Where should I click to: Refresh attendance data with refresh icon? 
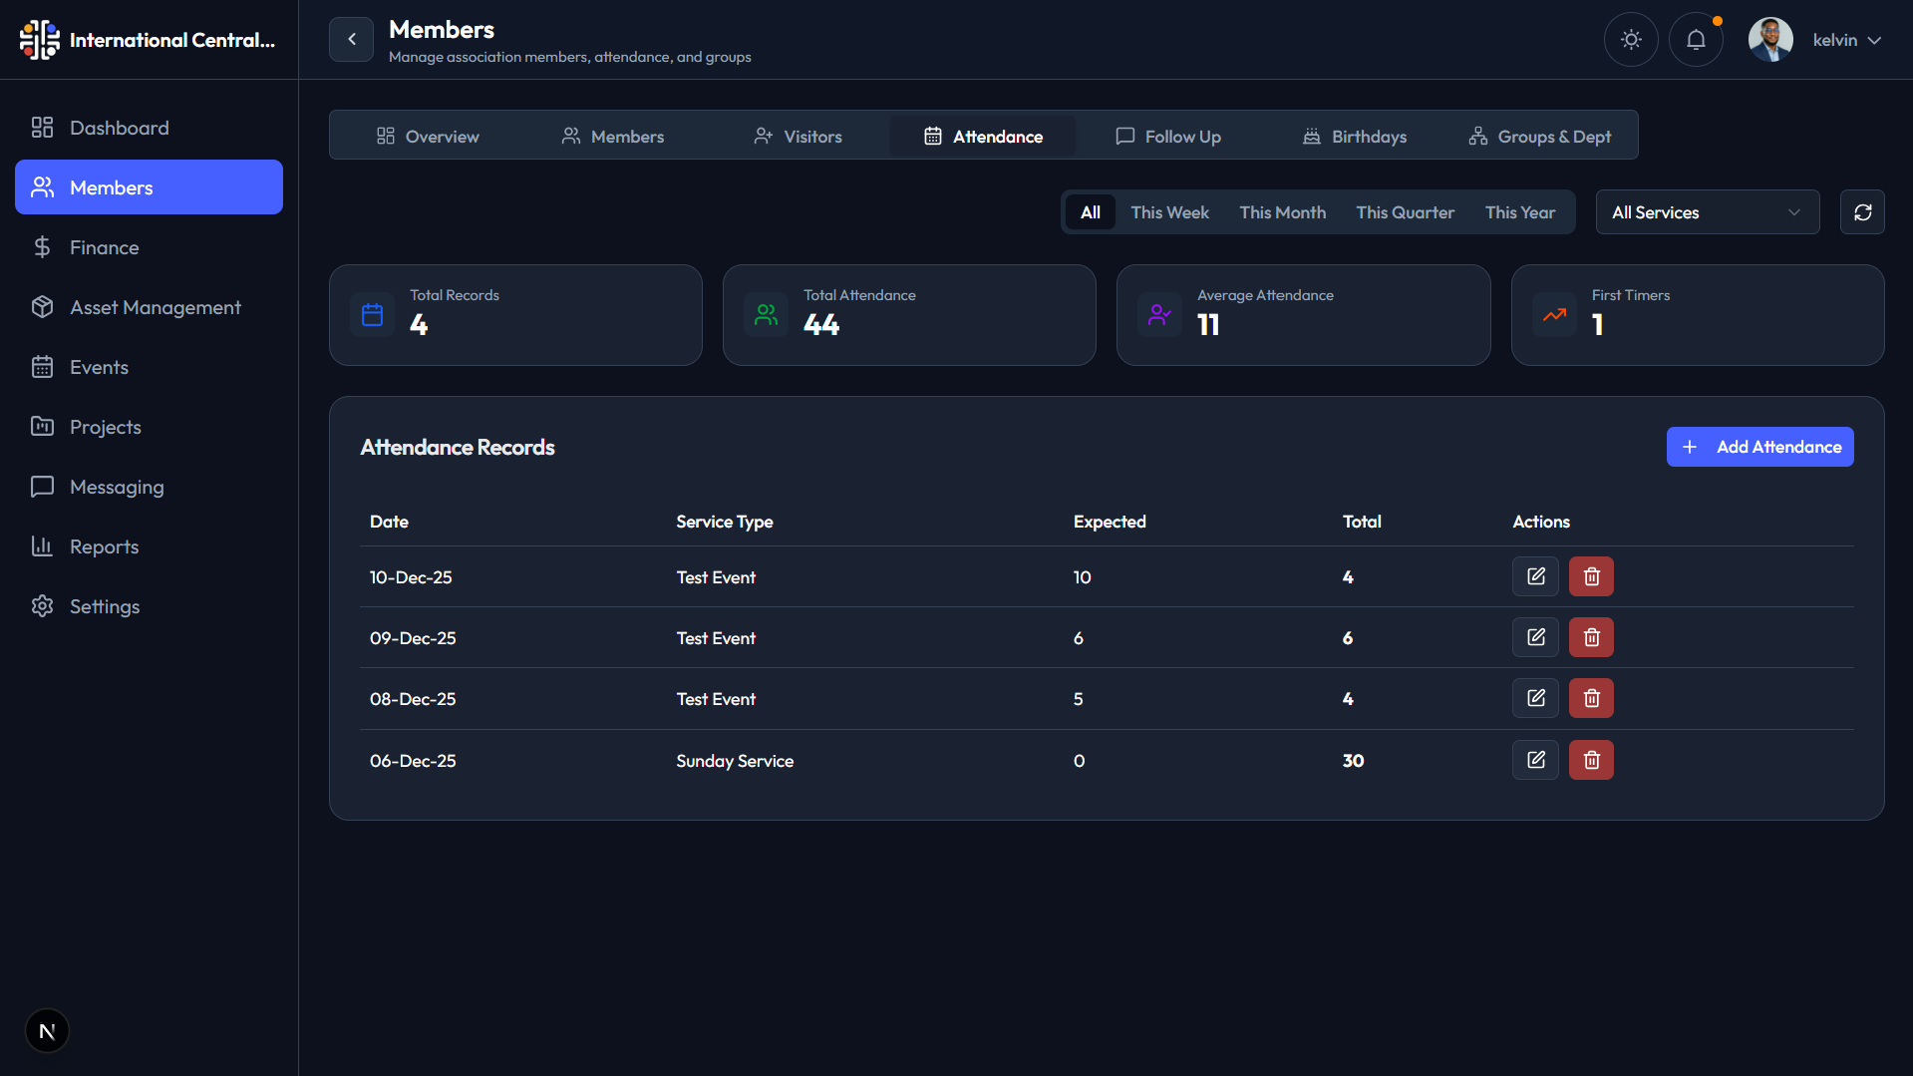pos(1862,211)
